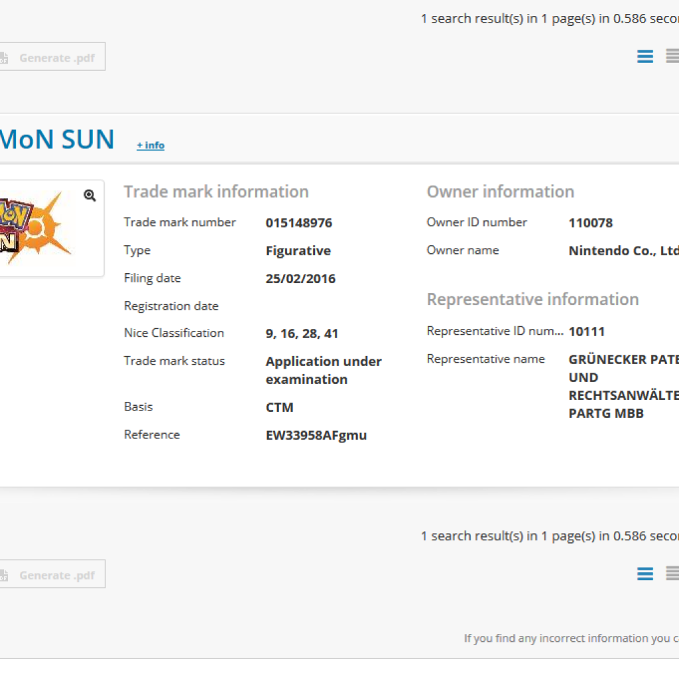Click the GRÜNECKER representative name
Image resolution: width=679 pixels, height=679 pixels.
(623, 359)
